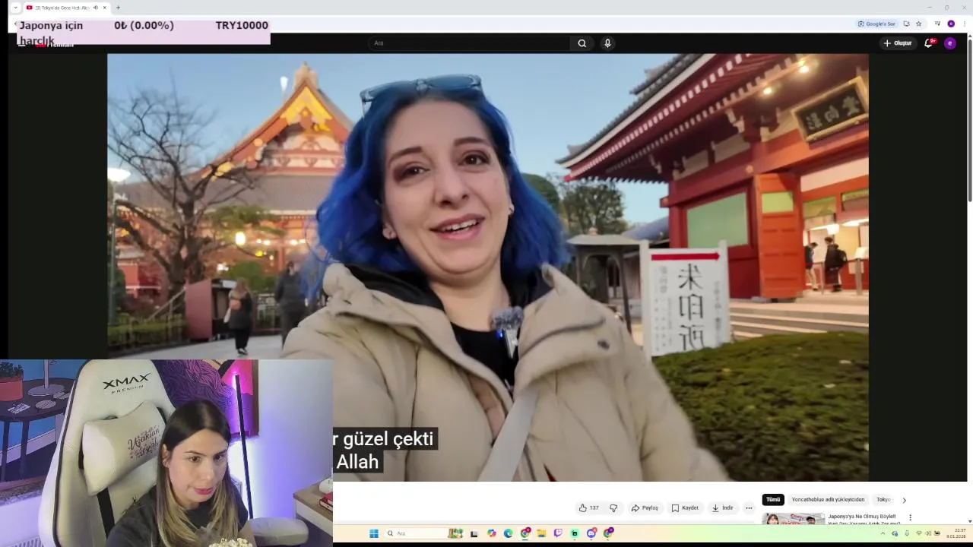Image resolution: width=973 pixels, height=547 pixels.
Task: Close the Tokyo'da Gece tab
Action: click(x=105, y=8)
